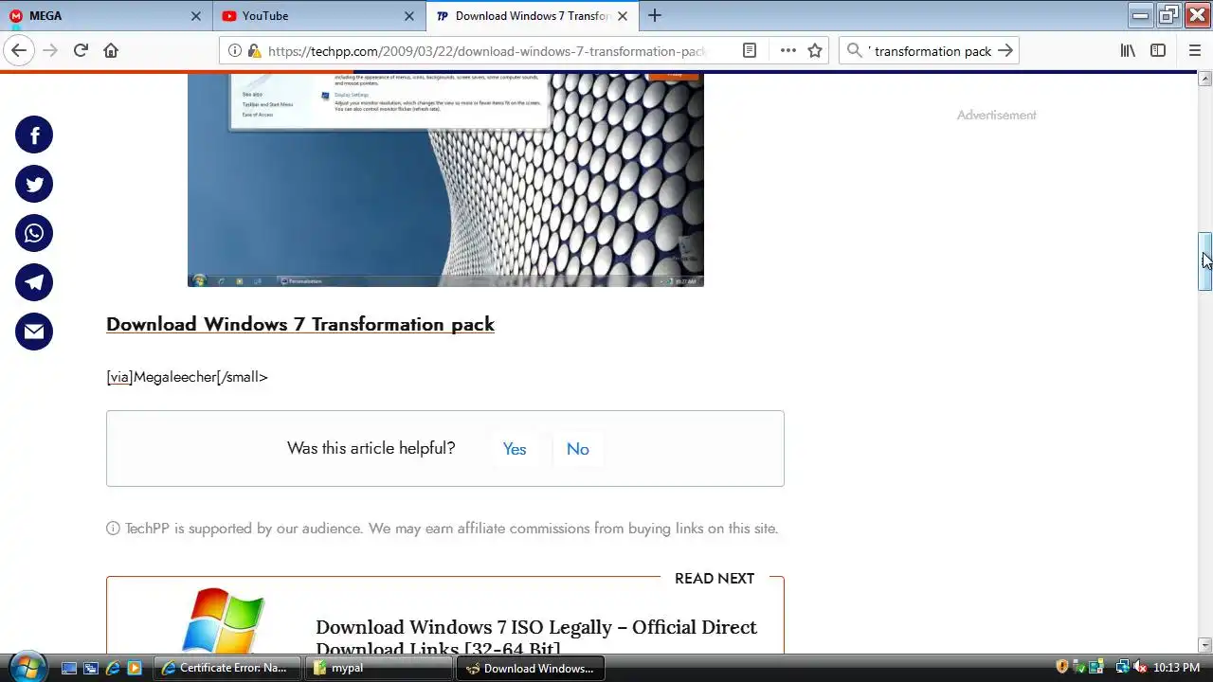Click the taskbar clock 10:13 PM
The height and width of the screenshot is (682, 1213).
point(1176,668)
